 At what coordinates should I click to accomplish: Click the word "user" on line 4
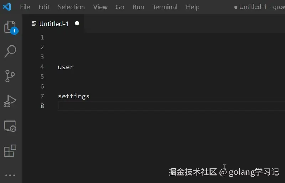coord(66,67)
